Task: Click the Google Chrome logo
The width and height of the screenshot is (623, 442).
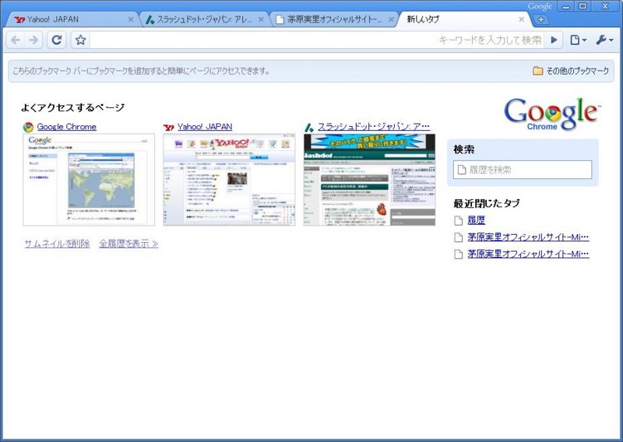Action: point(551,114)
